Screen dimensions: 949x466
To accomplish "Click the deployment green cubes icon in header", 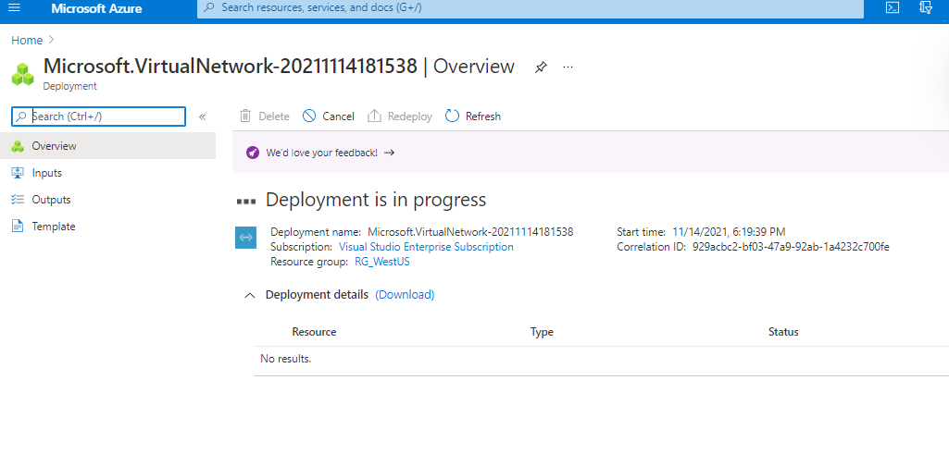I will tap(23, 74).
